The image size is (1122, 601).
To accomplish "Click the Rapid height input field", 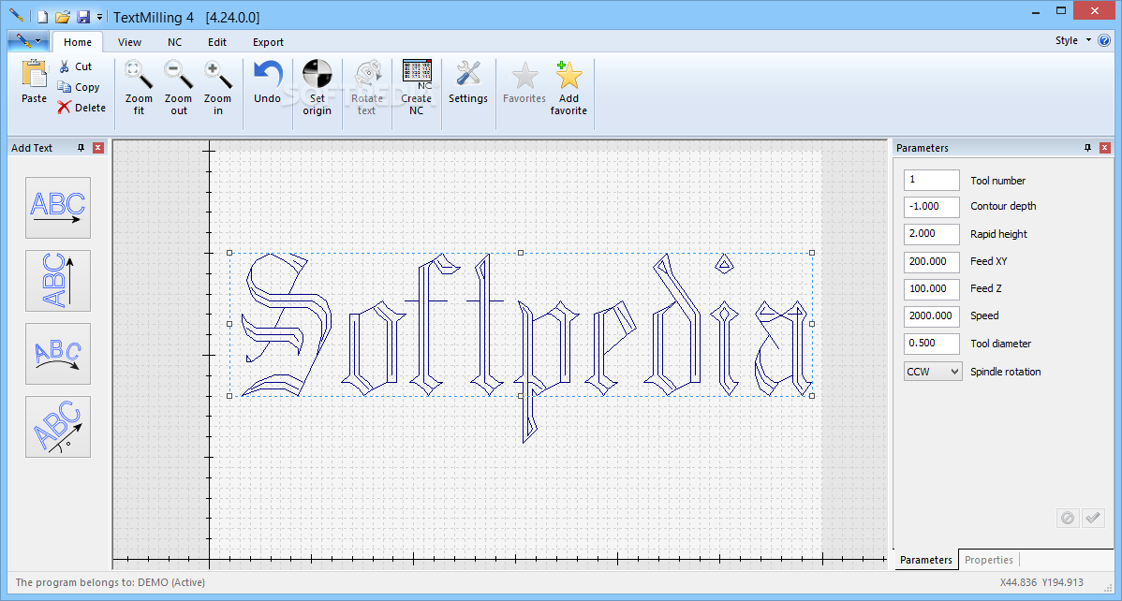I will coord(932,234).
